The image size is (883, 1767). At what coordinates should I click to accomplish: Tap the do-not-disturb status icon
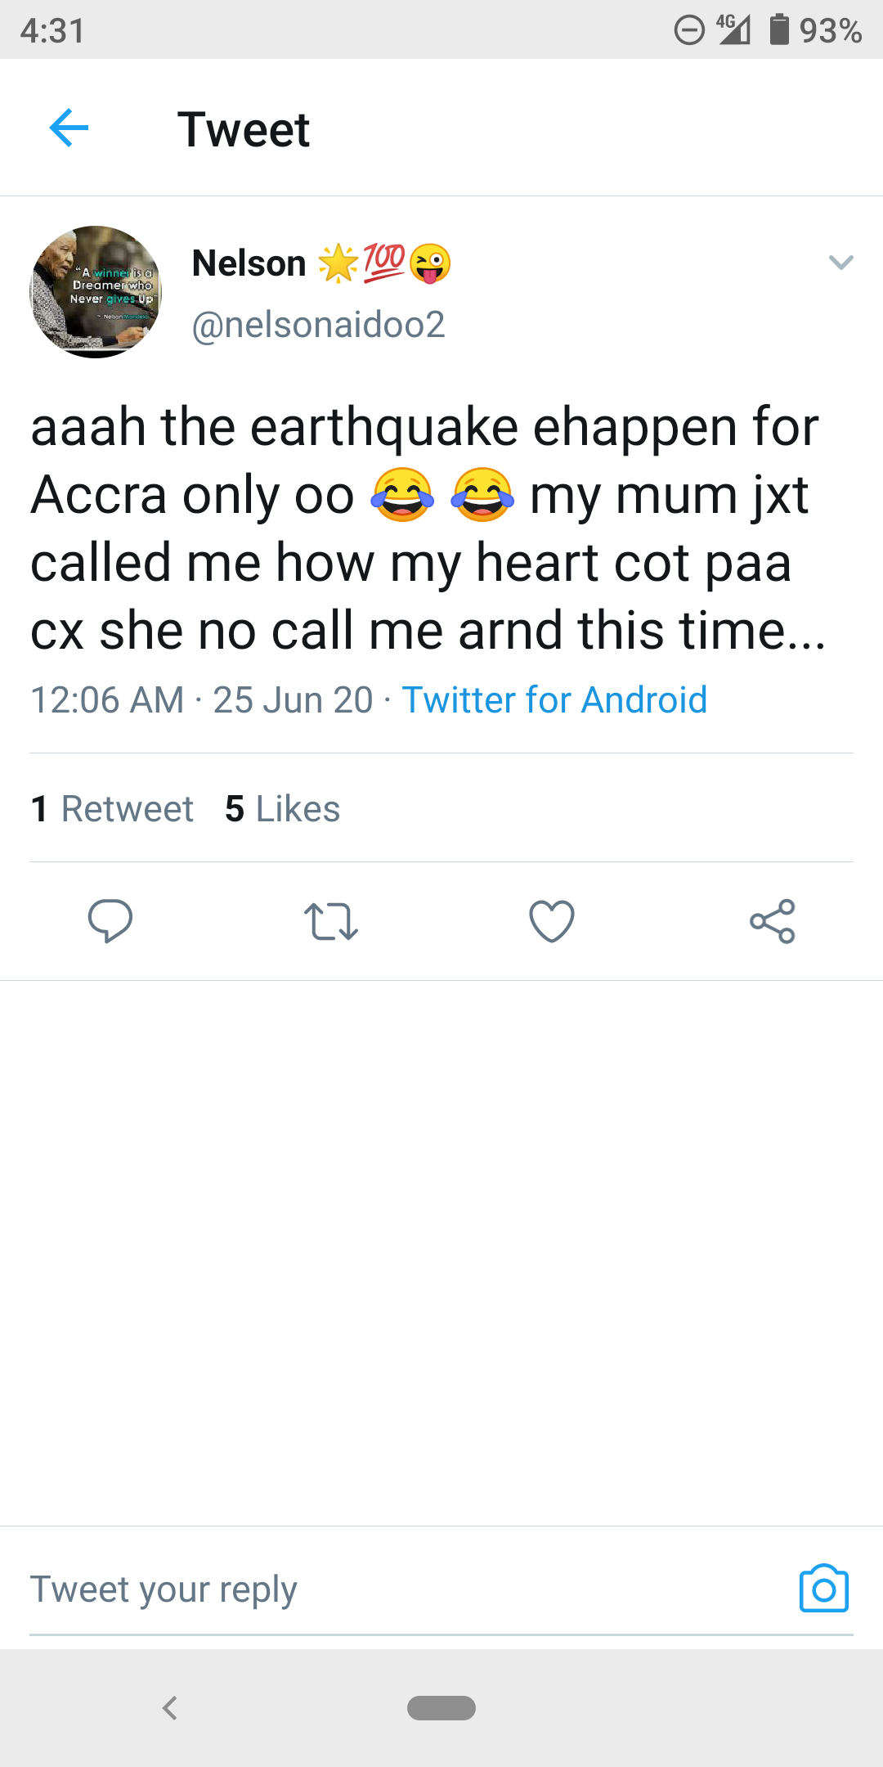pyautogui.click(x=689, y=30)
